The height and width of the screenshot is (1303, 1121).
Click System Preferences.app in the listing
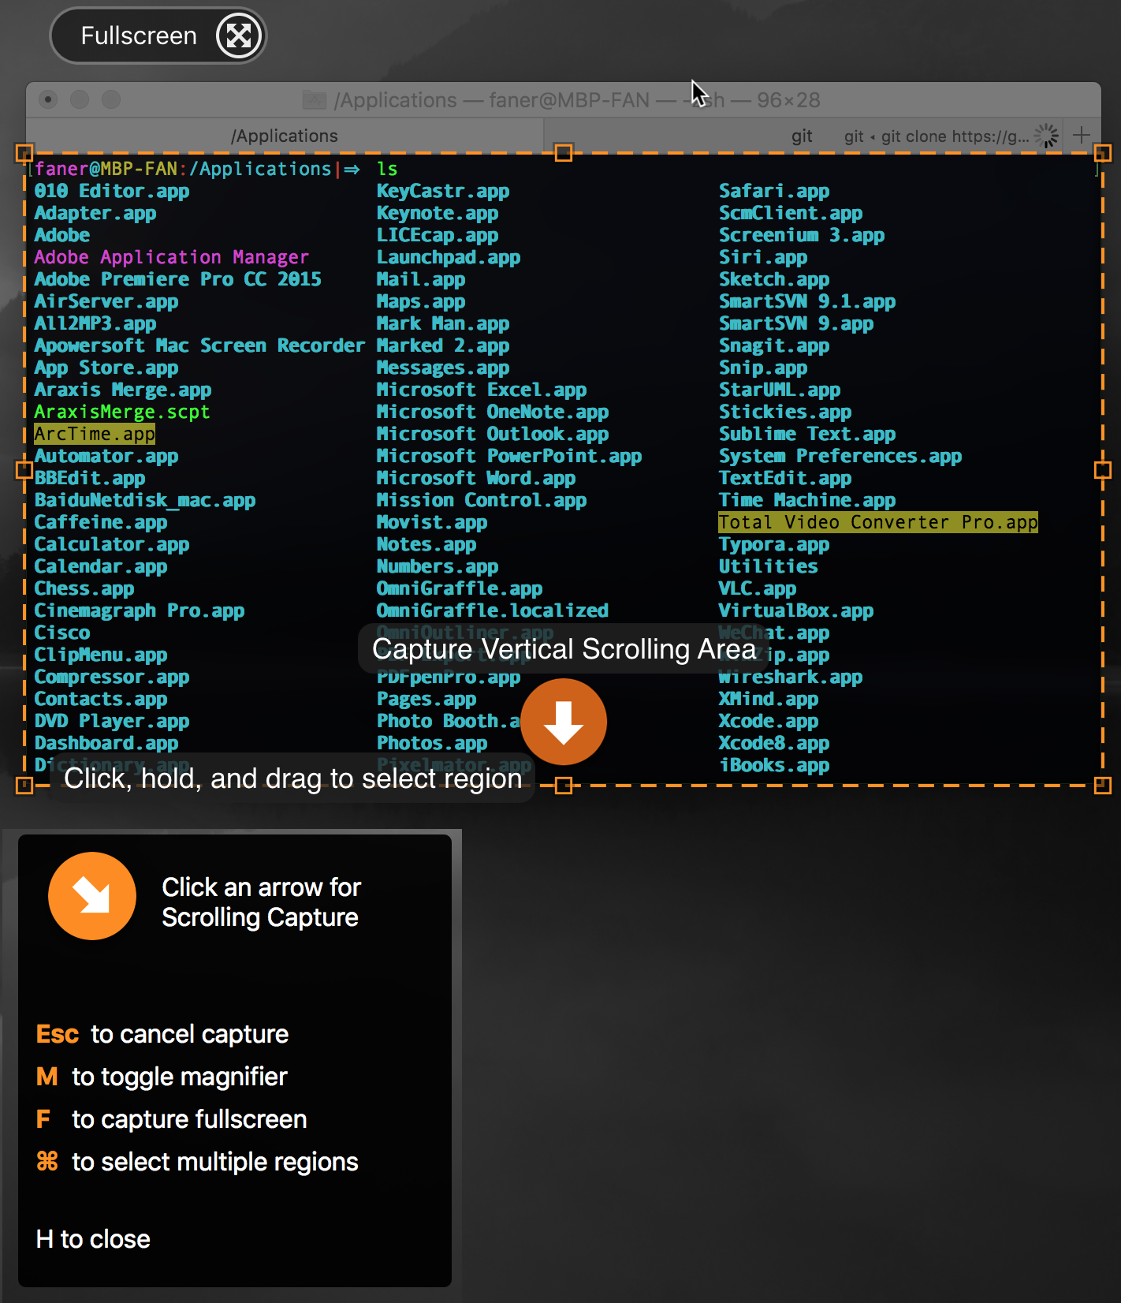pyautogui.click(x=840, y=456)
